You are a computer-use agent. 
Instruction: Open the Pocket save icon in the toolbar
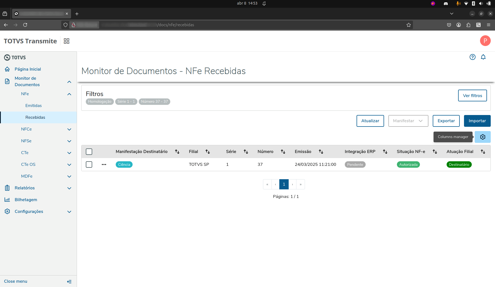449,25
